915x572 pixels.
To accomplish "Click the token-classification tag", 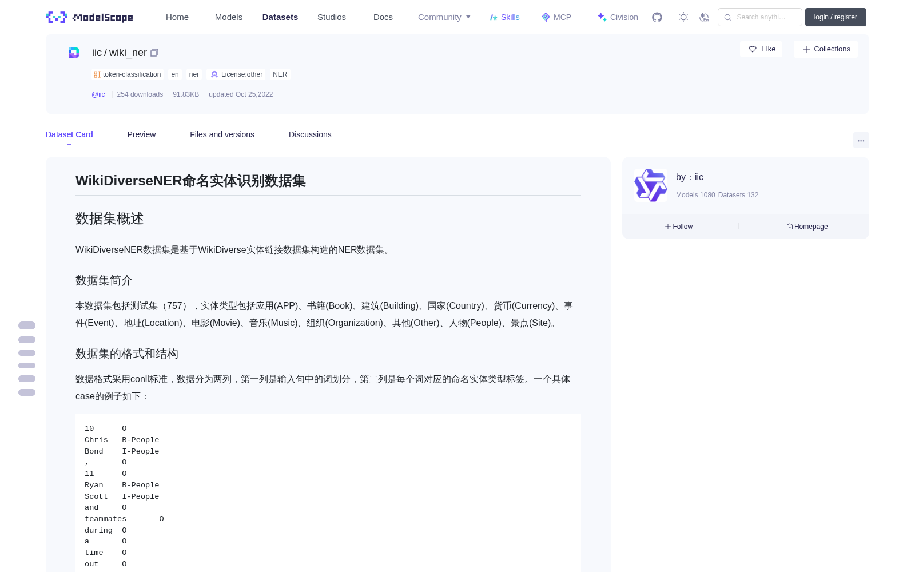I will point(128,74).
